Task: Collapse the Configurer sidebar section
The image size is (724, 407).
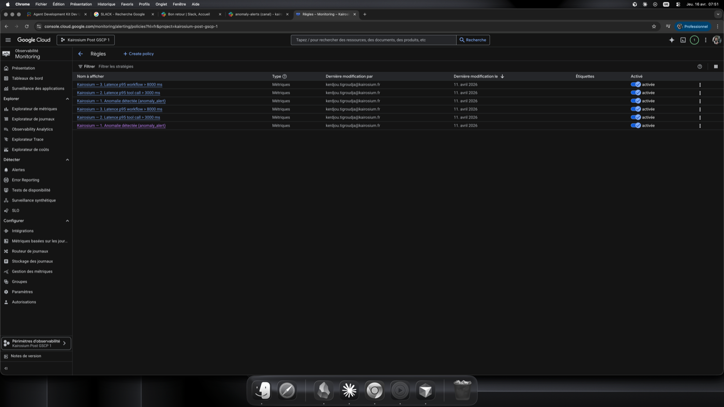Action: point(67,221)
